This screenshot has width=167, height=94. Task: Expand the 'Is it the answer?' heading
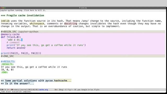tap(17, 84)
